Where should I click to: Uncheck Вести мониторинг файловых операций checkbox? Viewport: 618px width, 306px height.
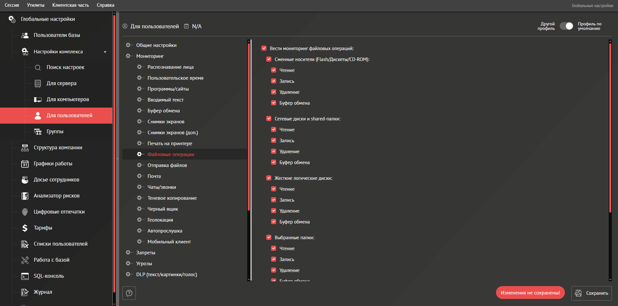pos(264,48)
